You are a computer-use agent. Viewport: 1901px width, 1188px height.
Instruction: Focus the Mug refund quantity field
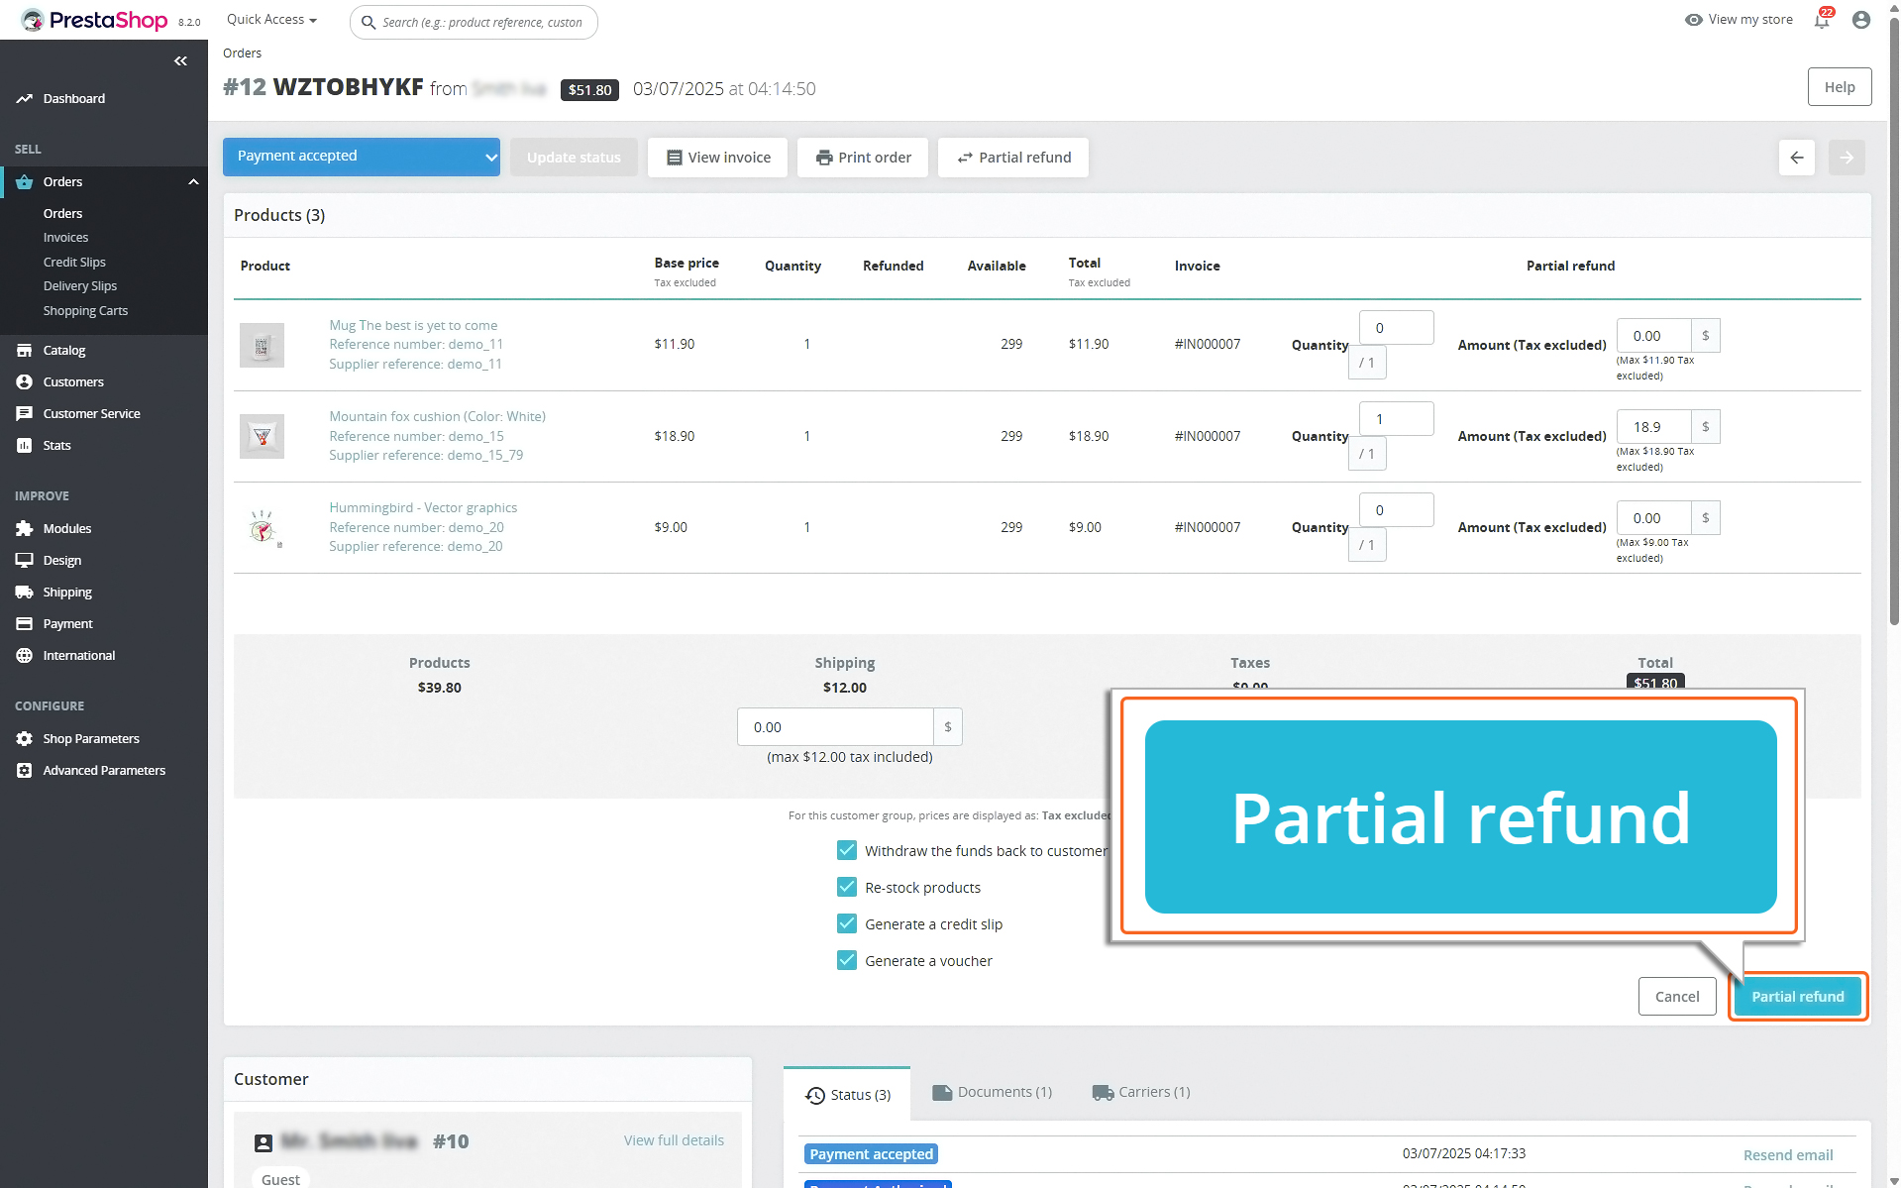click(x=1397, y=328)
